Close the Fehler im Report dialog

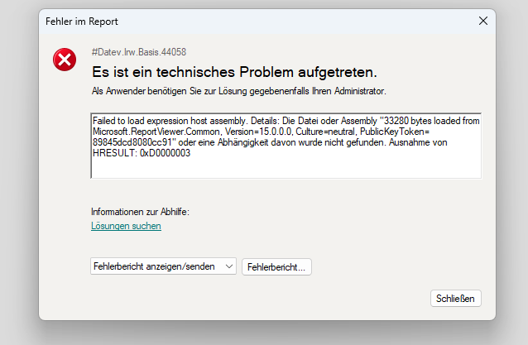tap(483, 21)
